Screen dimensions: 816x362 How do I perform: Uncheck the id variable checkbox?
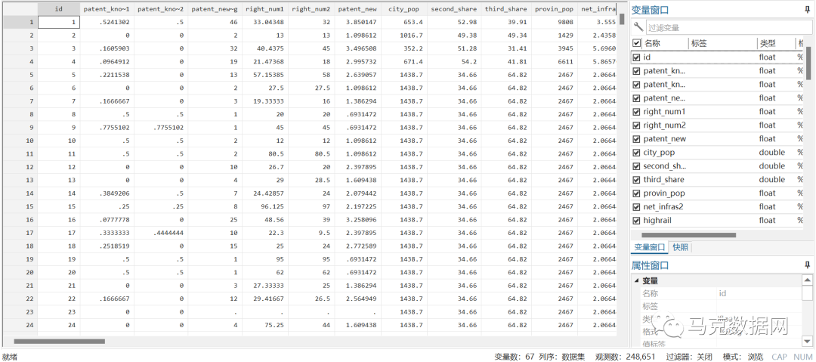(636, 57)
